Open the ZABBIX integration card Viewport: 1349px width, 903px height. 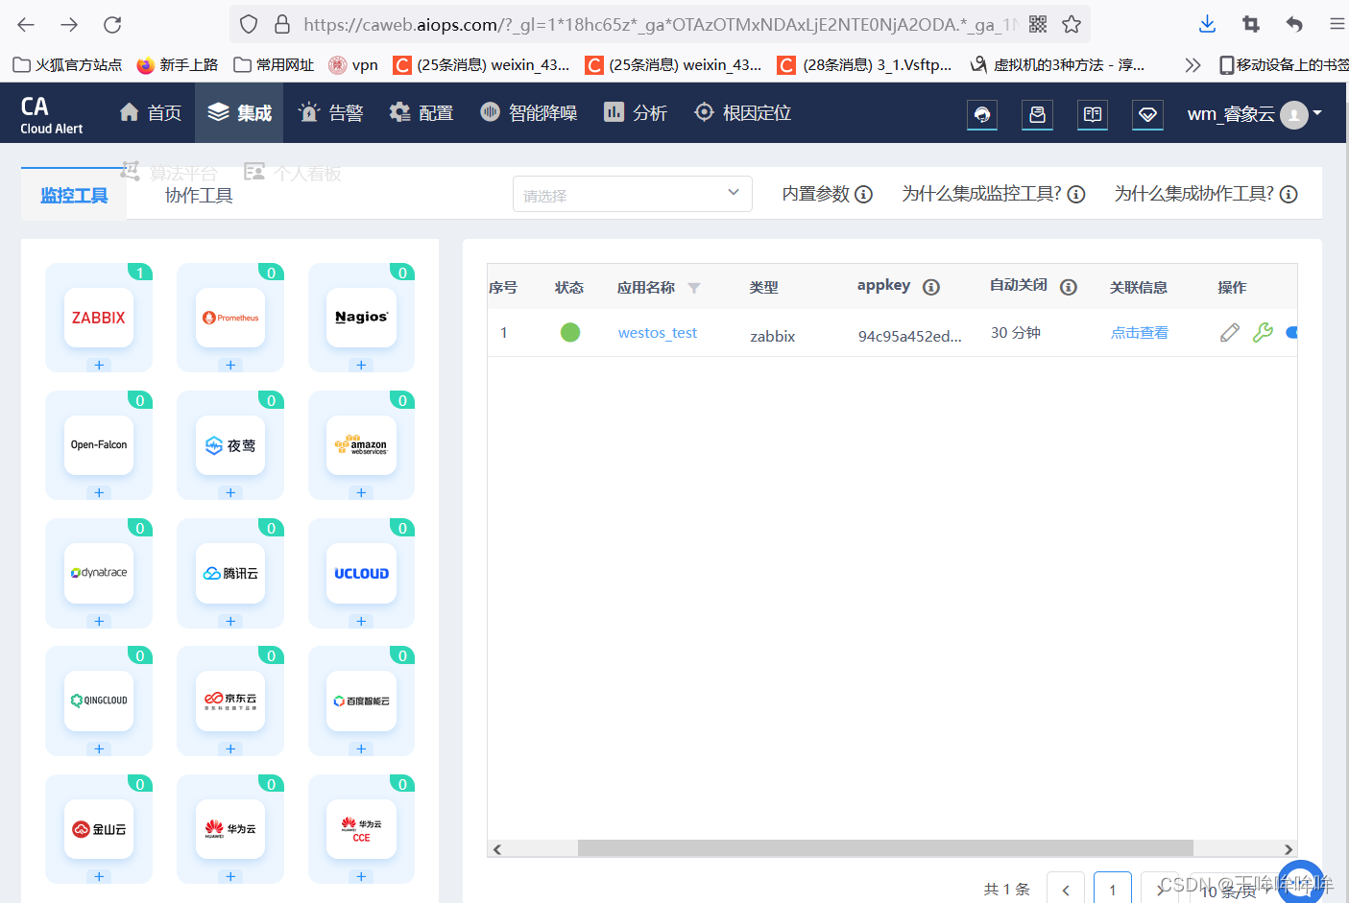click(99, 318)
